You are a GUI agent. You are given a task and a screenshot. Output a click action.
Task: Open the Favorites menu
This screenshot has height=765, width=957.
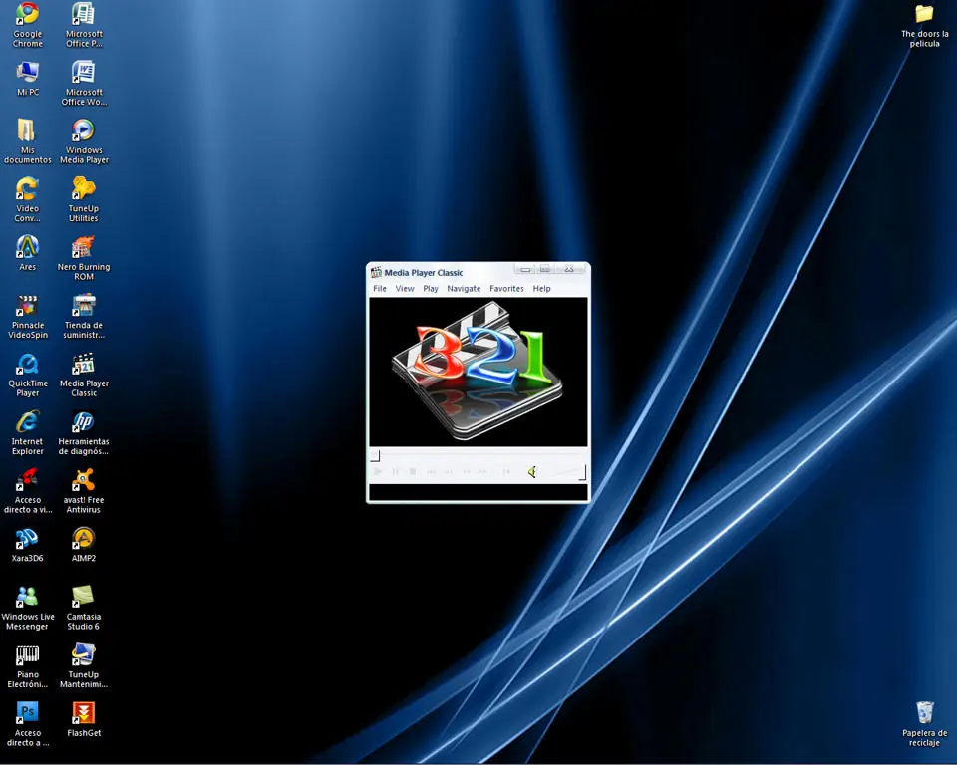click(x=506, y=289)
